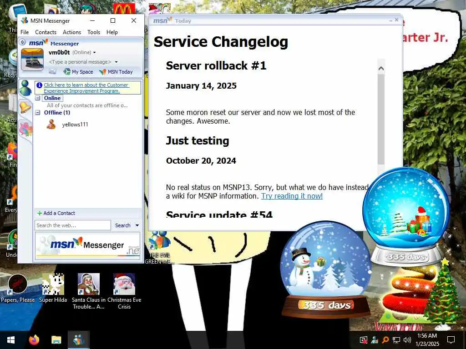Open the volume speaker tray icon
466x349 pixels.
(407, 340)
